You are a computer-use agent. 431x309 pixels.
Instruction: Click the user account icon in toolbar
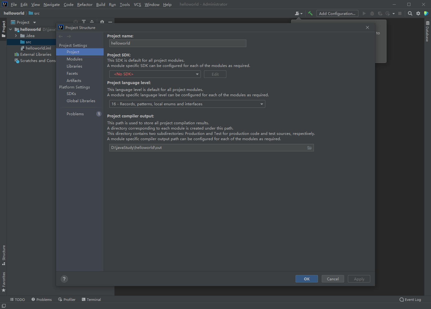pos(298,13)
